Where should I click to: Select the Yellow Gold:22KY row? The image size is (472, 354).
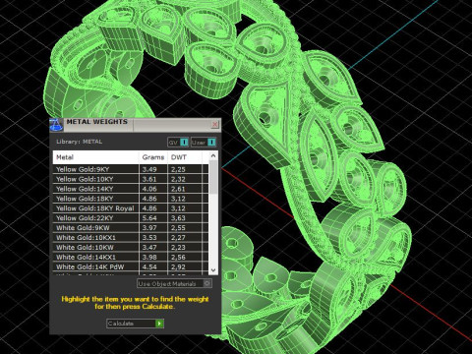click(x=131, y=218)
